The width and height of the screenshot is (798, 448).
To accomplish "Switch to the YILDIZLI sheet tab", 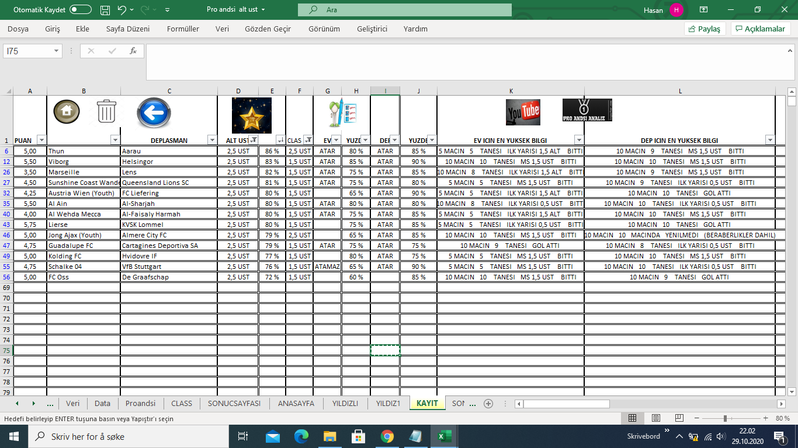I will click(345, 403).
